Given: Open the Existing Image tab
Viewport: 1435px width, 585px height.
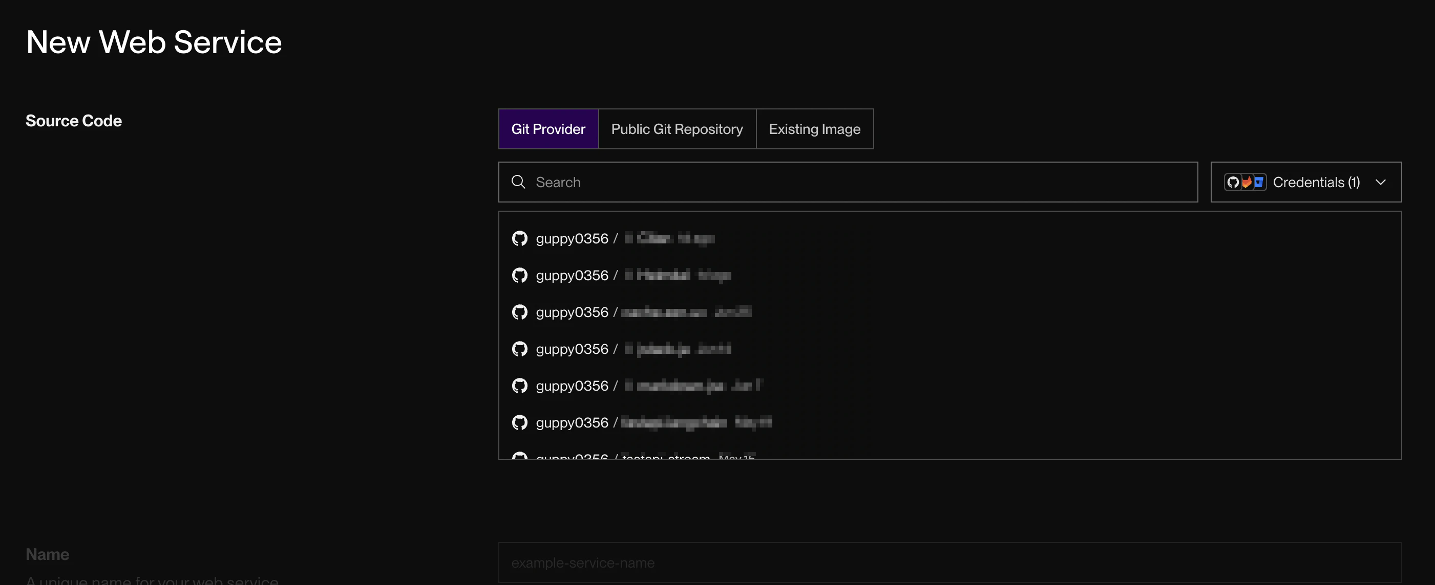Looking at the screenshot, I should (x=814, y=129).
